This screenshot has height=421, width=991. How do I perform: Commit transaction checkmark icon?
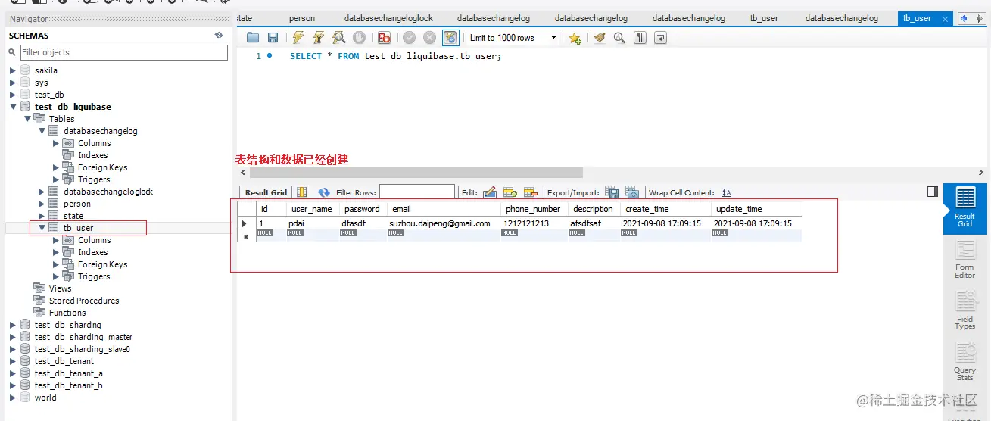409,37
